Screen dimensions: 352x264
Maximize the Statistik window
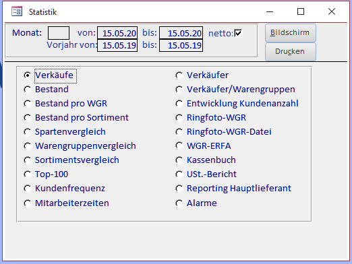coord(301,11)
